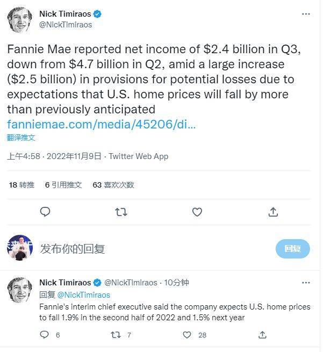This screenshot has height=352, width=324.
Task: Like the main tweet with heart icon
Action: coord(197,212)
